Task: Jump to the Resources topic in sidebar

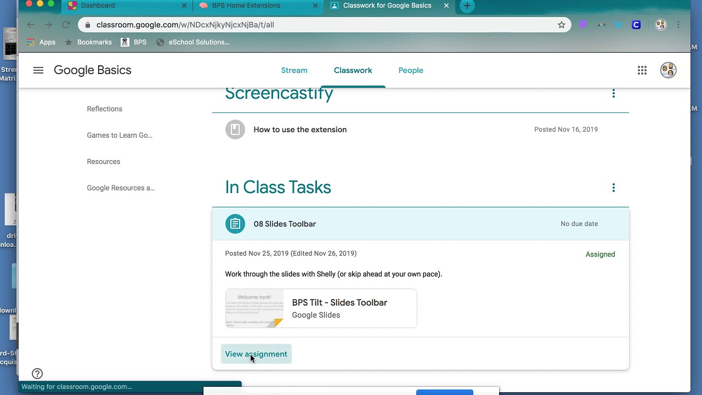Action: 104,161
